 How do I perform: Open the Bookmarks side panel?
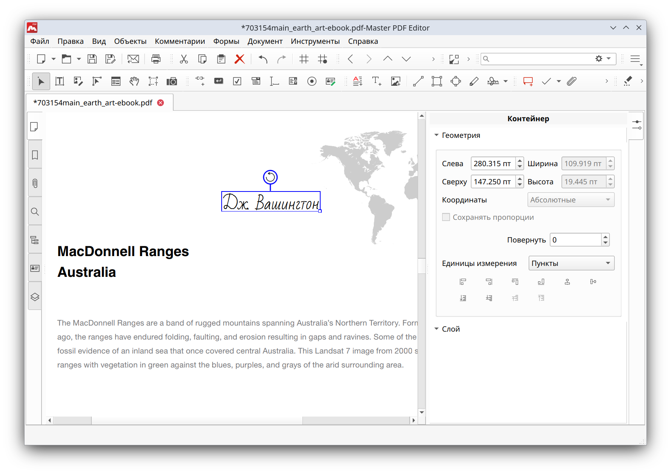coord(35,155)
